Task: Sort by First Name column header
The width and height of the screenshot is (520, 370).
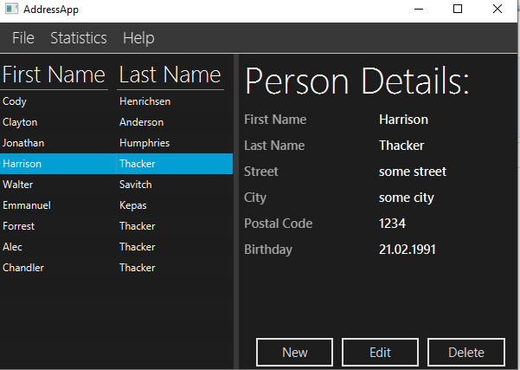Action: pos(54,75)
